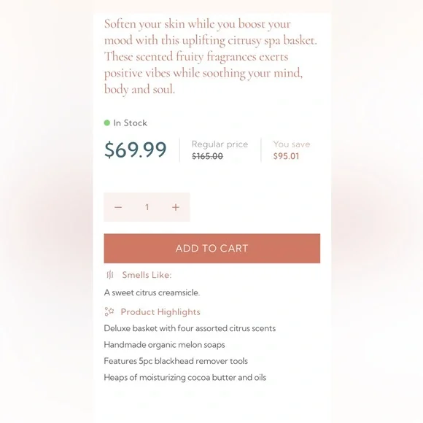This screenshot has height=423, width=423.
Task: Click the 5pc blackhead remover tools line
Action: pyautogui.click(x=176, y=361)
